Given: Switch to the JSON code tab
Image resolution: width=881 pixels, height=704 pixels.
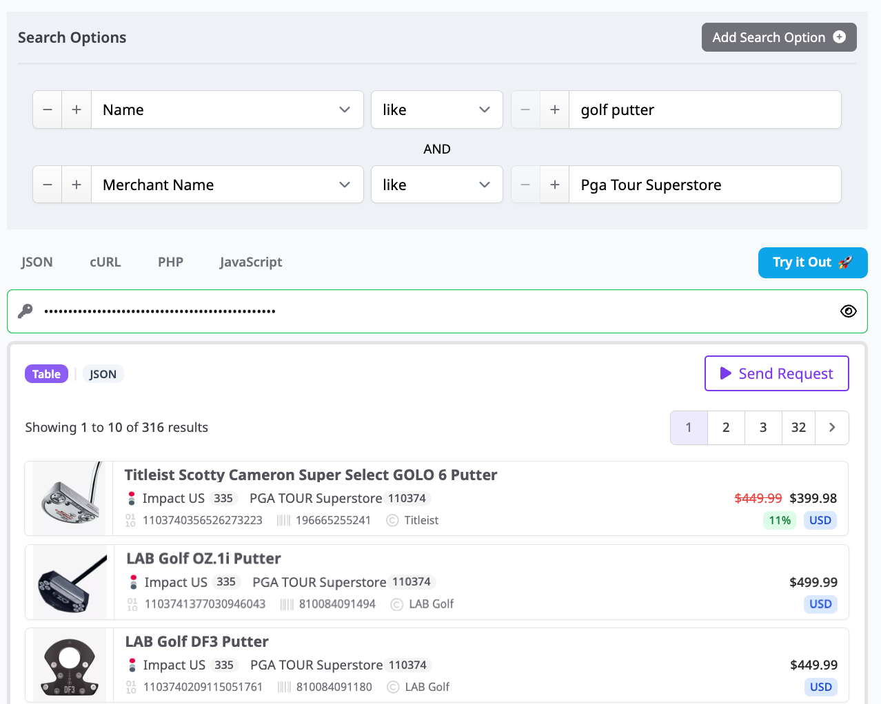Looking at the screenshot, I should coord(37,262).
